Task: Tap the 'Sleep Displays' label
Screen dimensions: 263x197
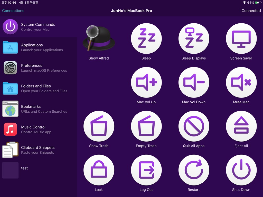Action: [x=194, y=58]
